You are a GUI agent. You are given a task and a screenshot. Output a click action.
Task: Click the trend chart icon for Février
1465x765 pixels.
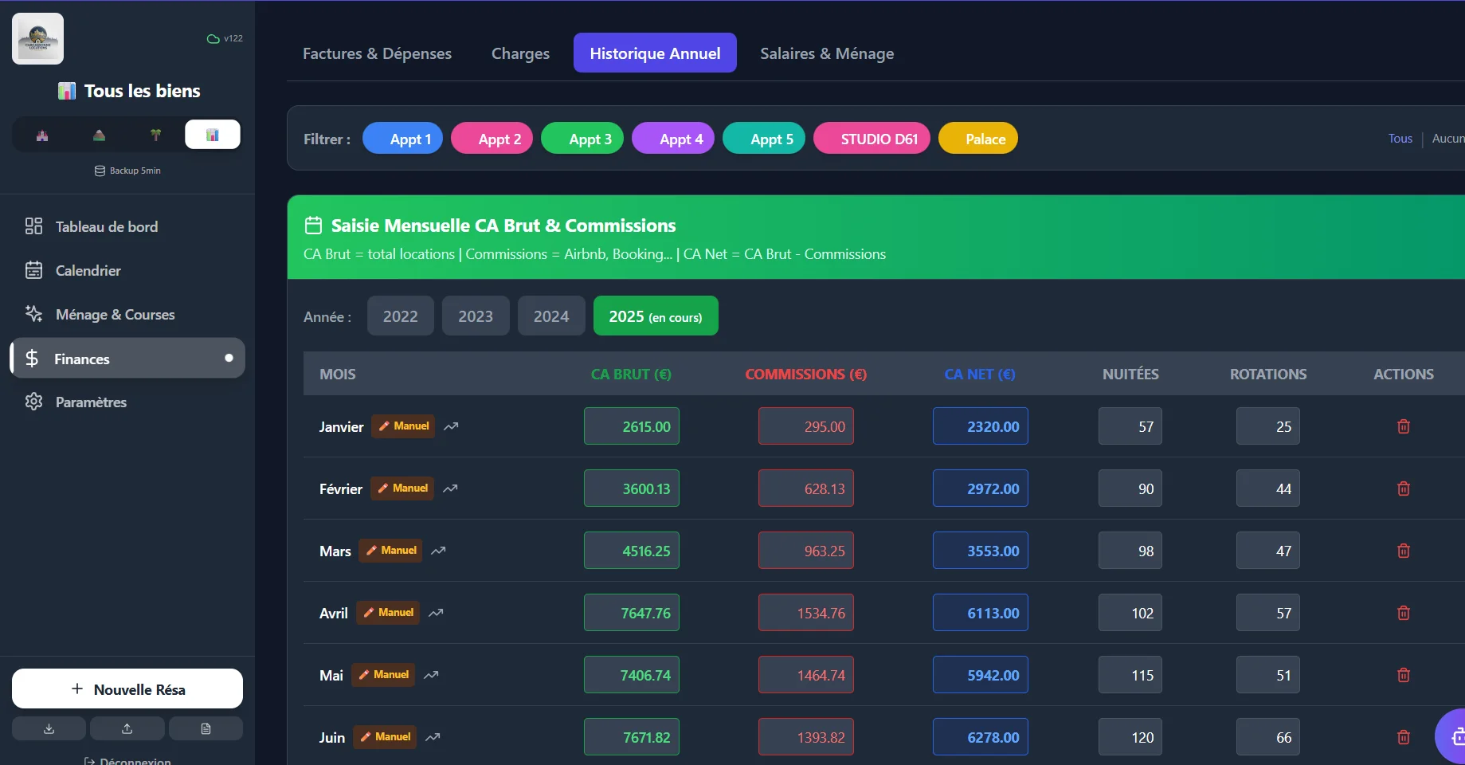tap(450, 488)
